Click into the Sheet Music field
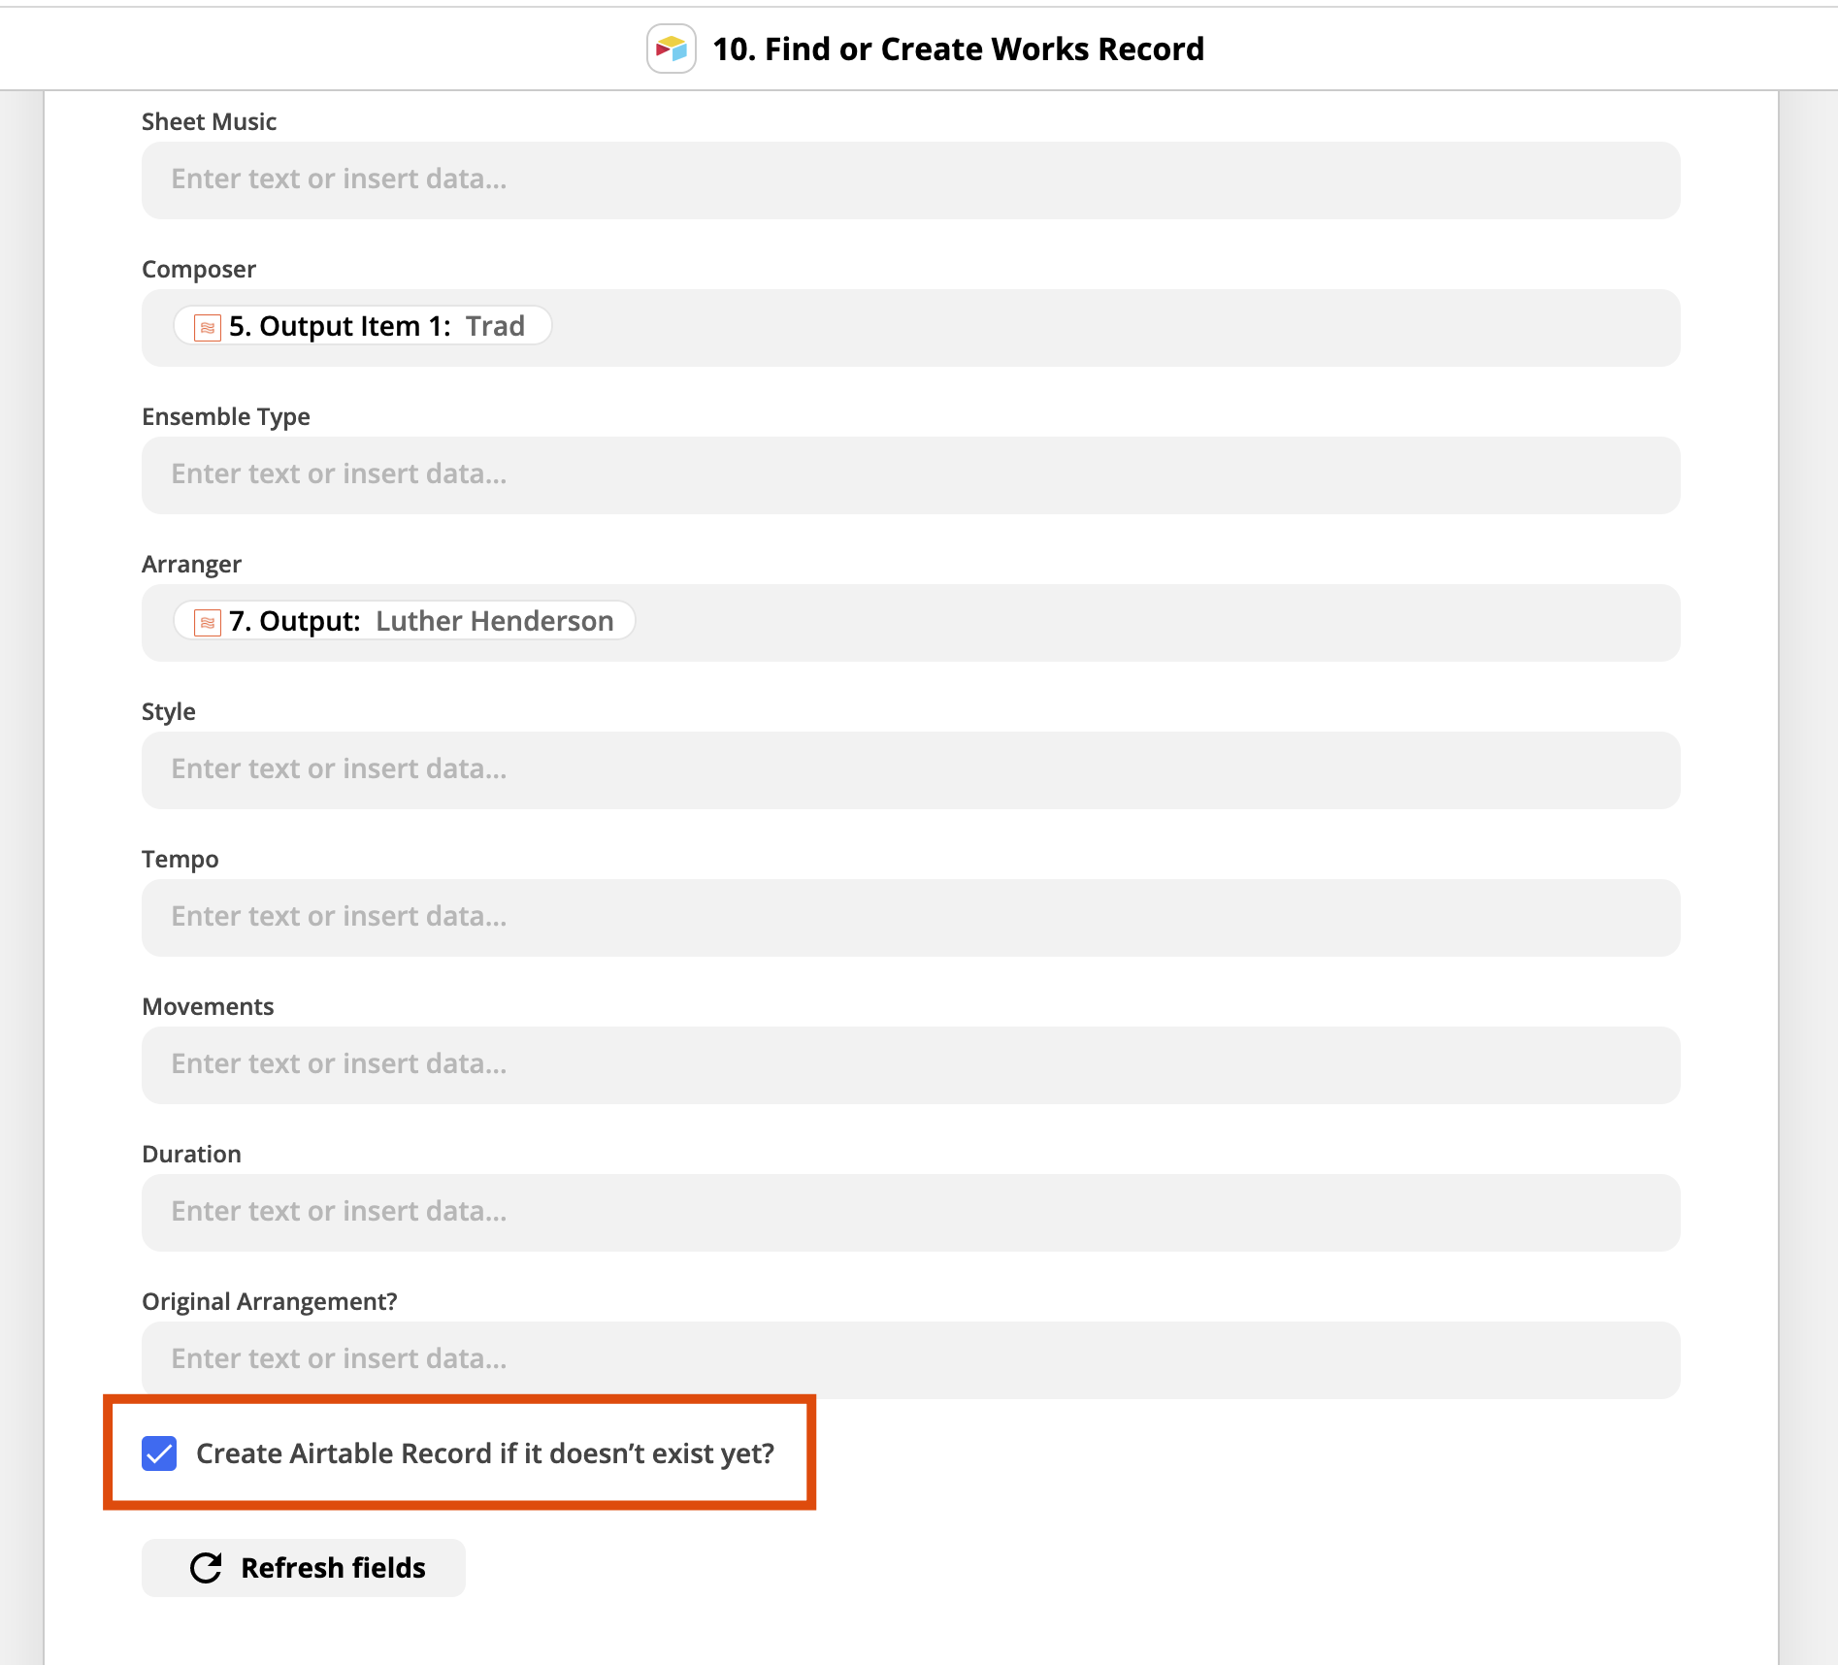Viewport: 1838px width, 1665px height. click(911, 180)
